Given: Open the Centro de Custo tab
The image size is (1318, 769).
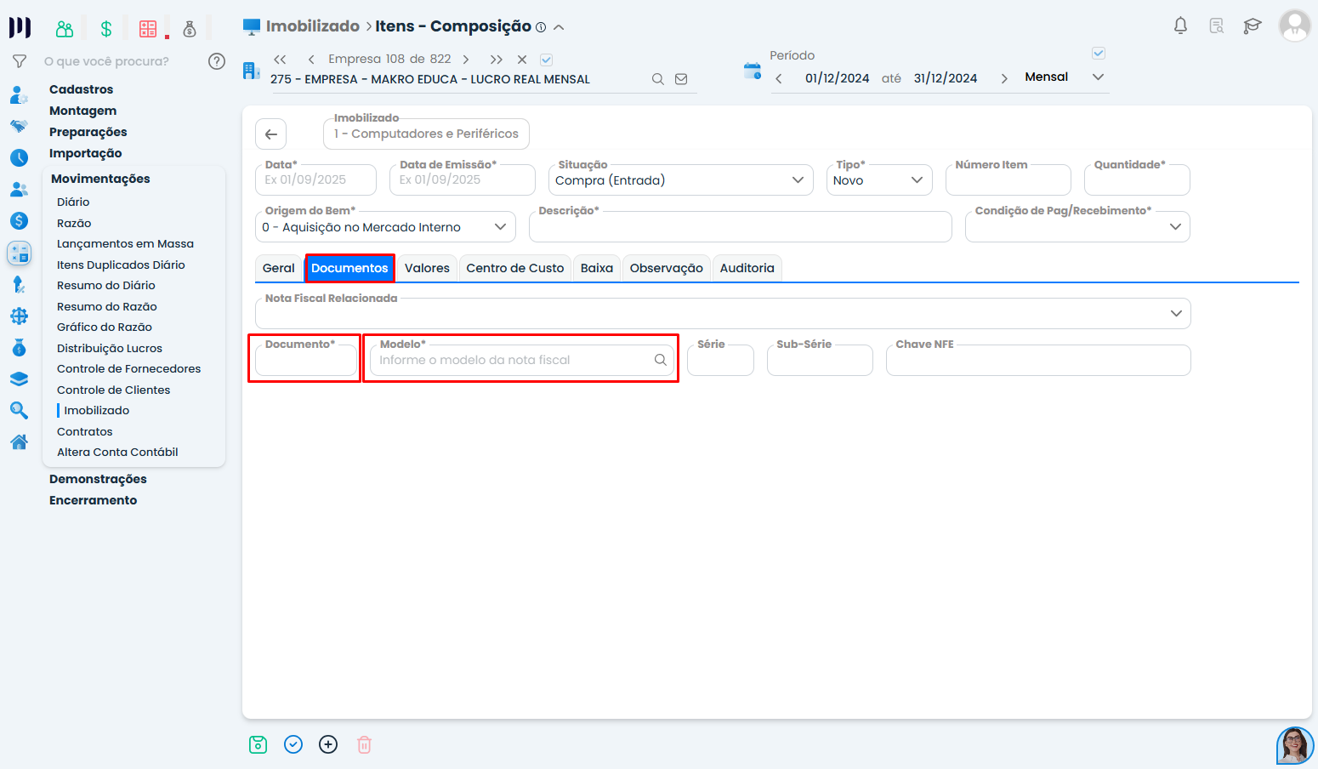Looking at the screenshot, I should pyautogui.click(x=514, y=268).
